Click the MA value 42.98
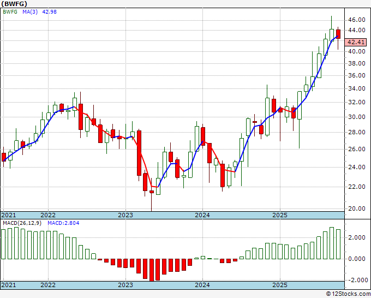The image size is (371, 298). (x=50, y=12)
